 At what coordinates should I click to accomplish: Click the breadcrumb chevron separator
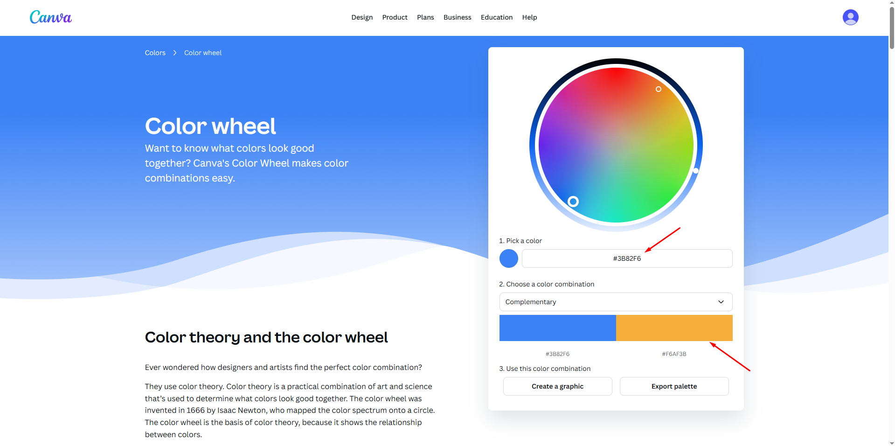click(x=175, y=53)
